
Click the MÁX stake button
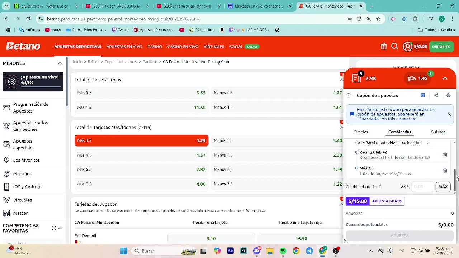pyautogui.click(x=443, y=187)
